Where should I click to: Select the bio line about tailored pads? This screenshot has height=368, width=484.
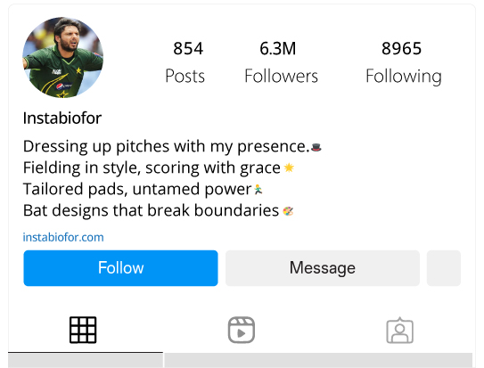click(x=143, y=189)
